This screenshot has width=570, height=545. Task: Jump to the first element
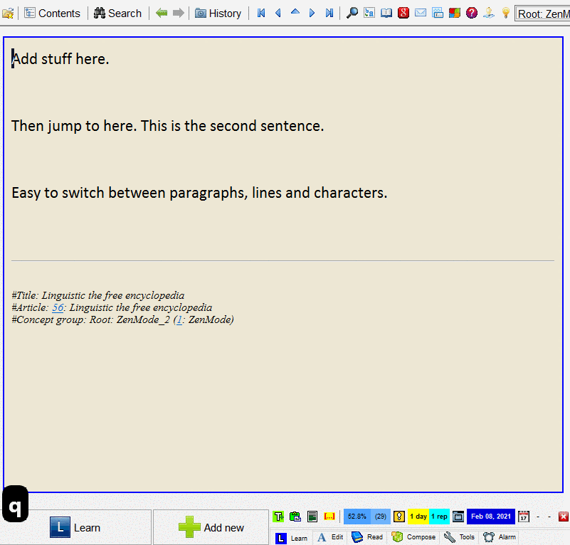click(261, 13)
